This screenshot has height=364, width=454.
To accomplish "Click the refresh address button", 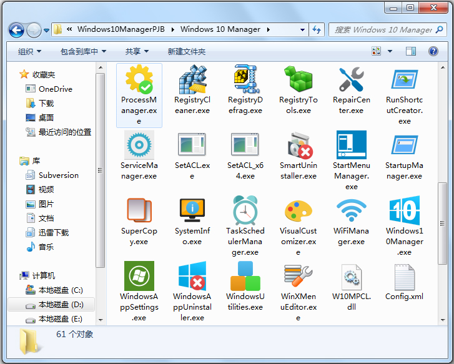I will point(317,29).
